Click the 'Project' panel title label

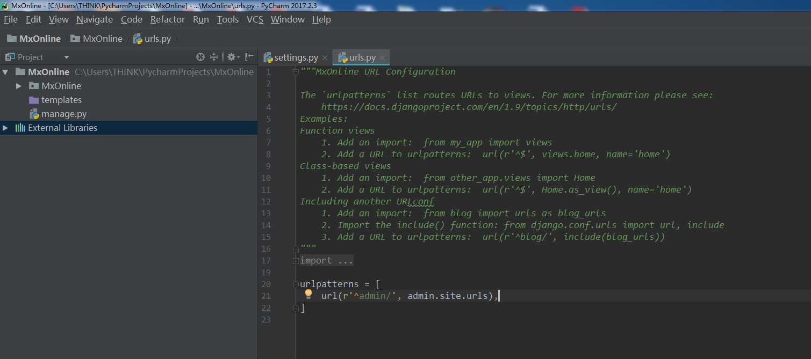[x=30, y=57]
